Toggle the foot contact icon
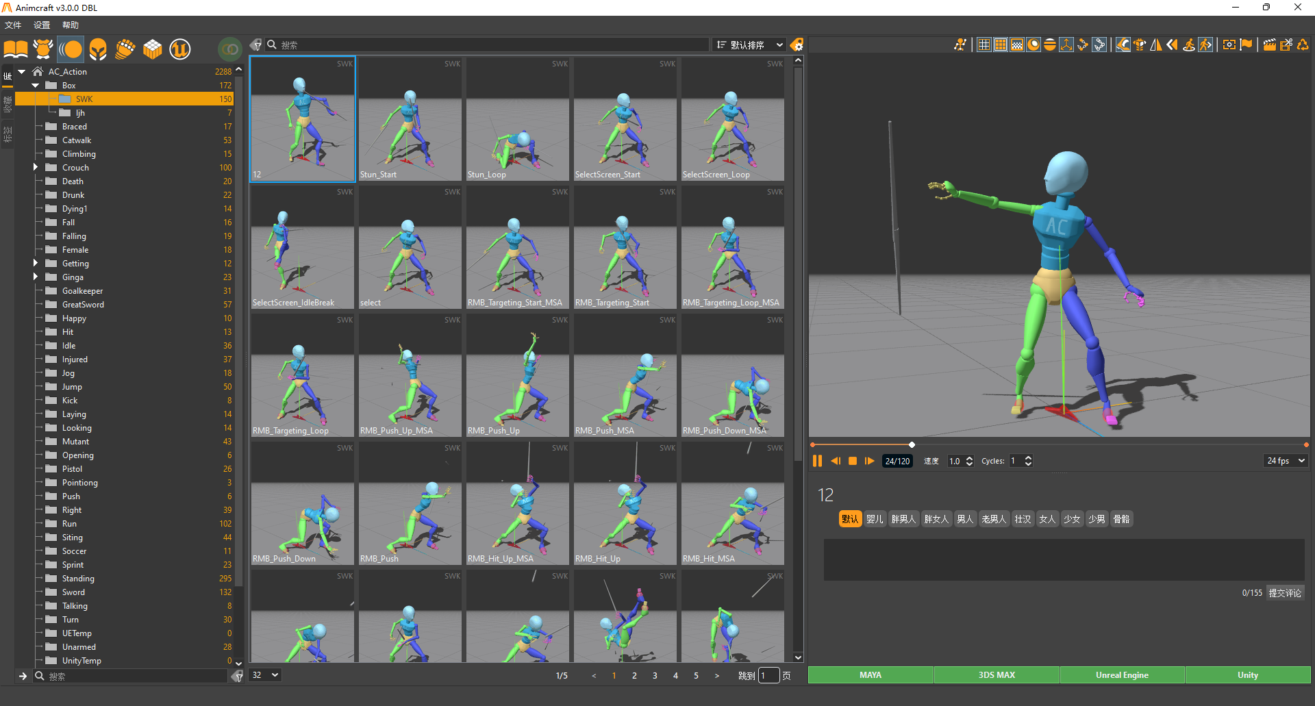This screenshot has height=706, width=1315. (x=1123, y=45)
